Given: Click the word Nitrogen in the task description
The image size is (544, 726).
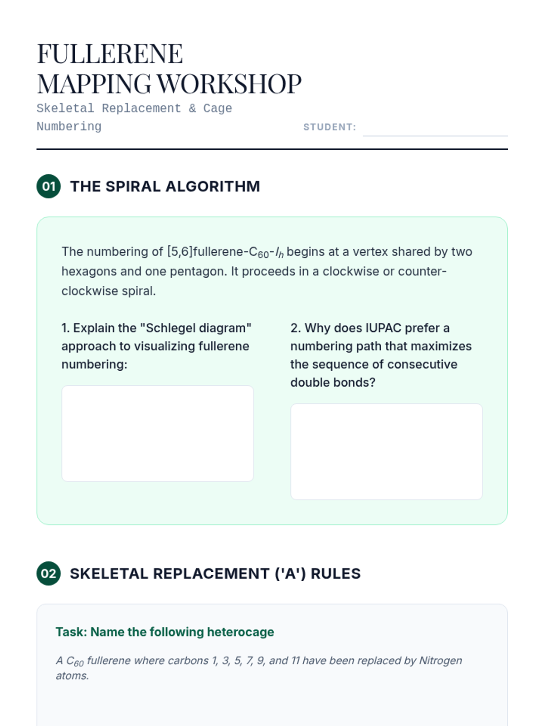Looking at the screenshot, I should [440, 661].
